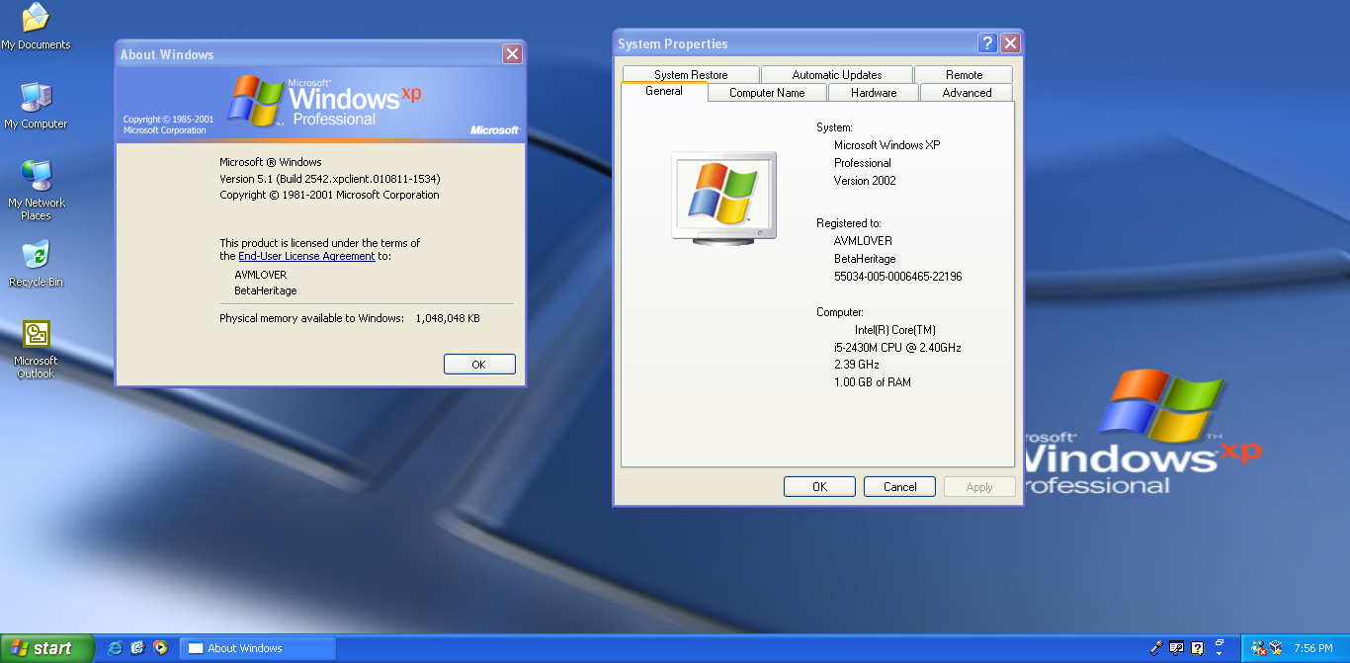1350x663 pixels.
Task: Click the Intel(R) Core(TM) text
Action: click(894, 330)
